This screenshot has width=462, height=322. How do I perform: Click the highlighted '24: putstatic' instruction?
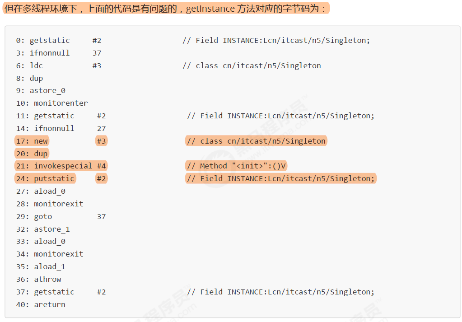click(x=45, y=179)
